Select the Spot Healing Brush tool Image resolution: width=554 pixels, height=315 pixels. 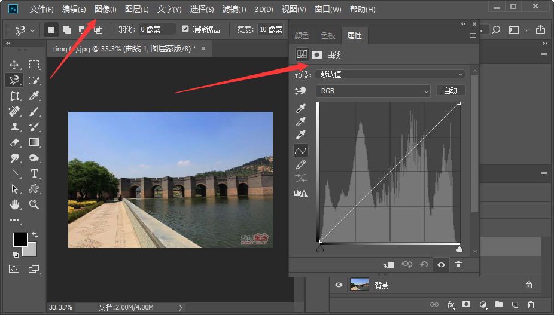(14, 111)
